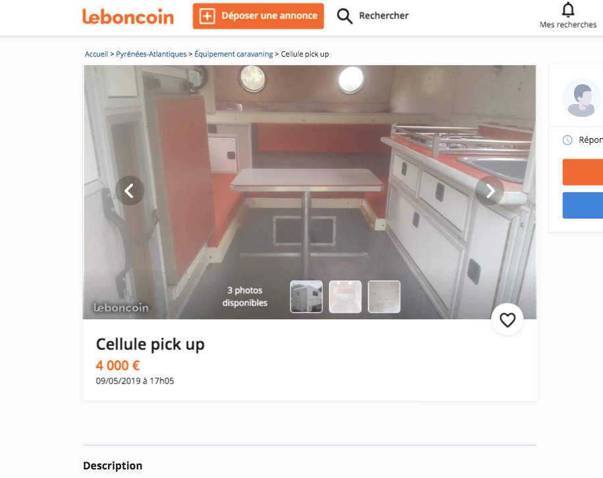Click the orange button in seller panel
The height and width of the screenshot is (478, 603).
click(x=583, y=172)
